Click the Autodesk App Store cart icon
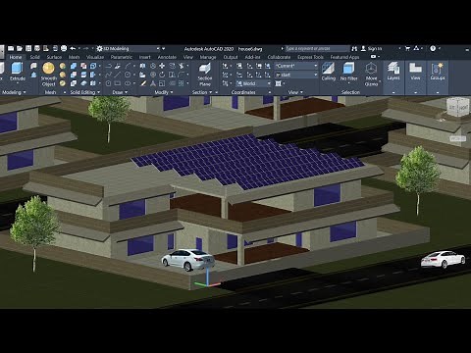The width and height of the screenshot is (471, 353). (x=407, y=49)
